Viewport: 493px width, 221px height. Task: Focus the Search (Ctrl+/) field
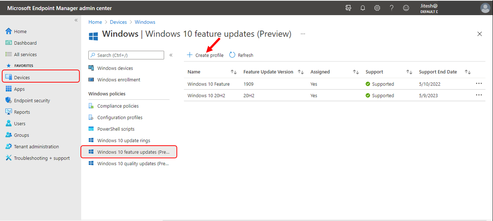coord(126,55)
